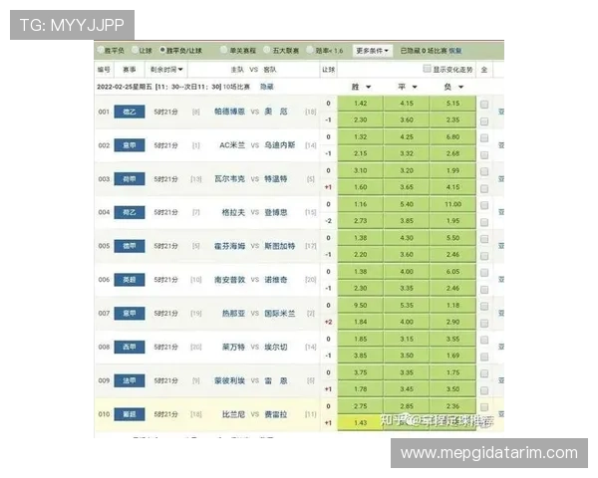Click the 恢复 link for hidden matches

[455, 51]
